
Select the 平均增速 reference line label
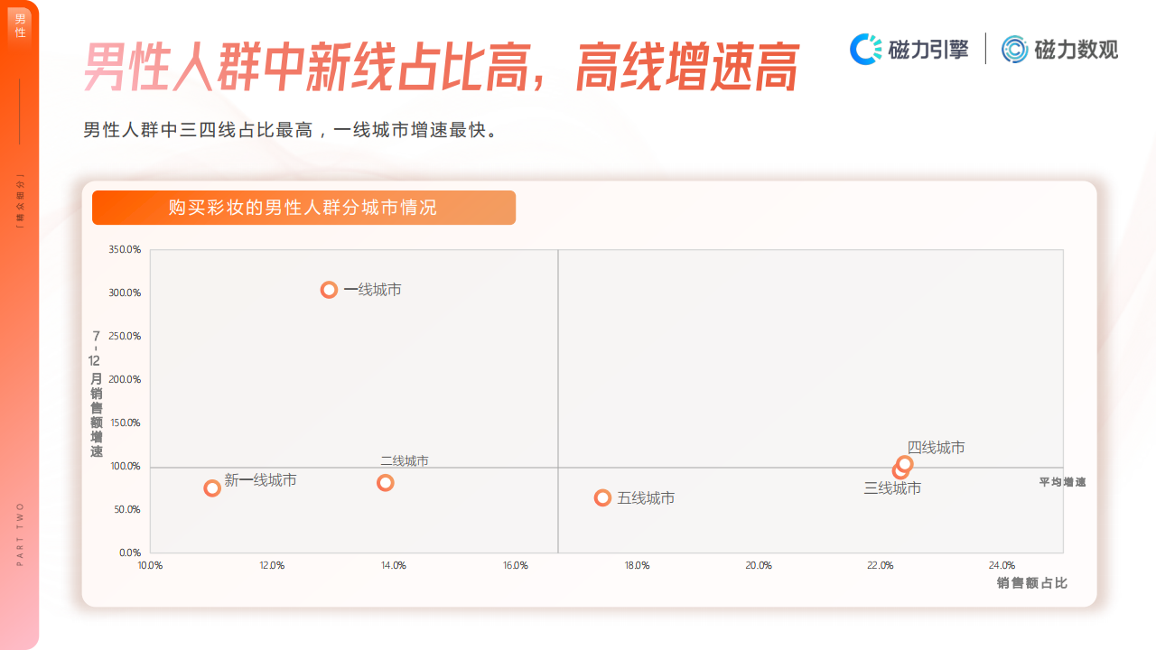coord(1062,482)
